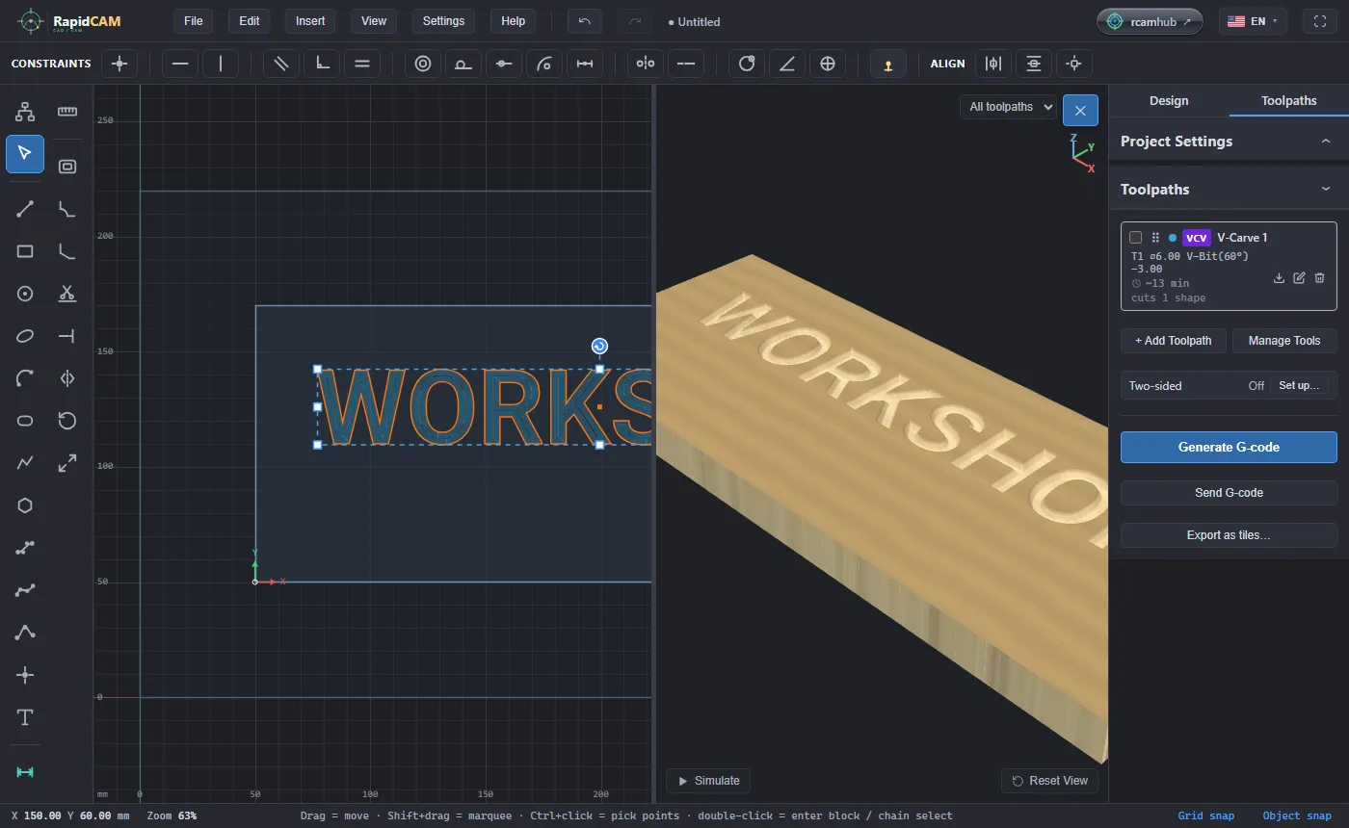Image resolution: width=1349 pixels, height=828 pixels.
Task: Select the Ellipse drawing tool
Action: pyautogui.click(x=25, y=336)
